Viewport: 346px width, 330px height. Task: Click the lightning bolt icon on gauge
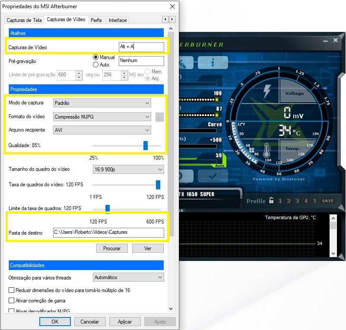tap(267, 91)
